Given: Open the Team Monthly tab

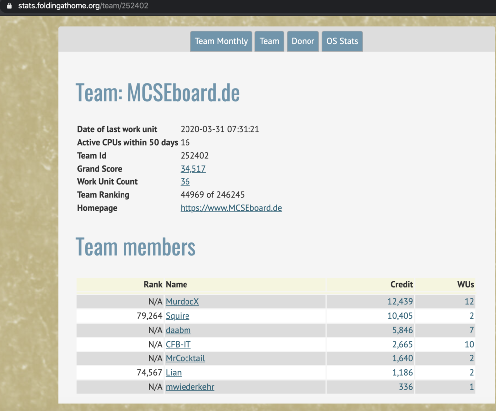Looking at the screenshot, I should [221, 41].
